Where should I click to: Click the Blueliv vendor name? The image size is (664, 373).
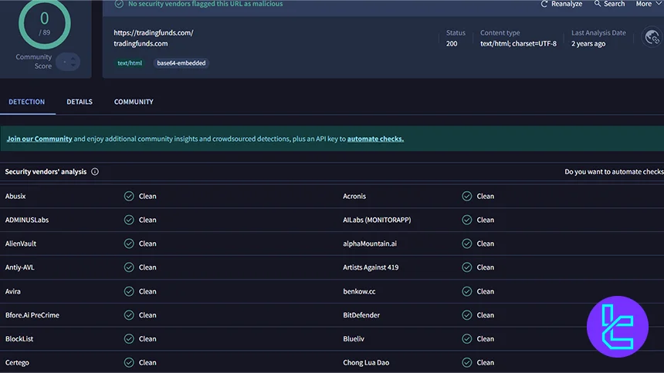tap(354, 339)
